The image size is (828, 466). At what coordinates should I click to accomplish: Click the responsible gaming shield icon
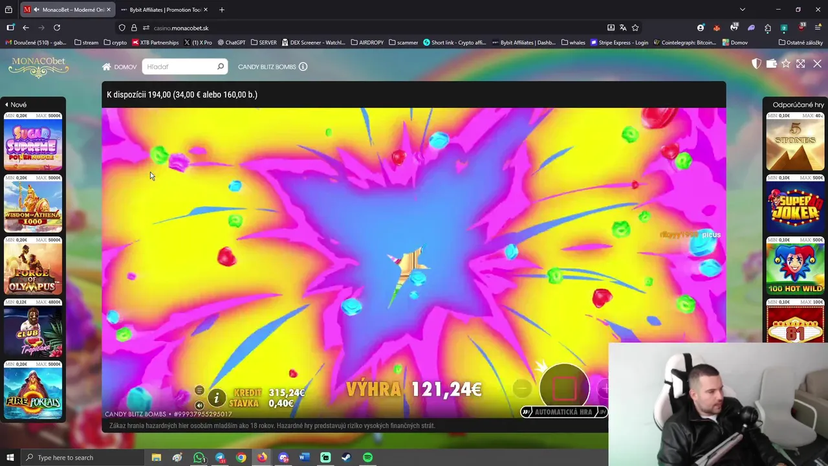point(756,63)
